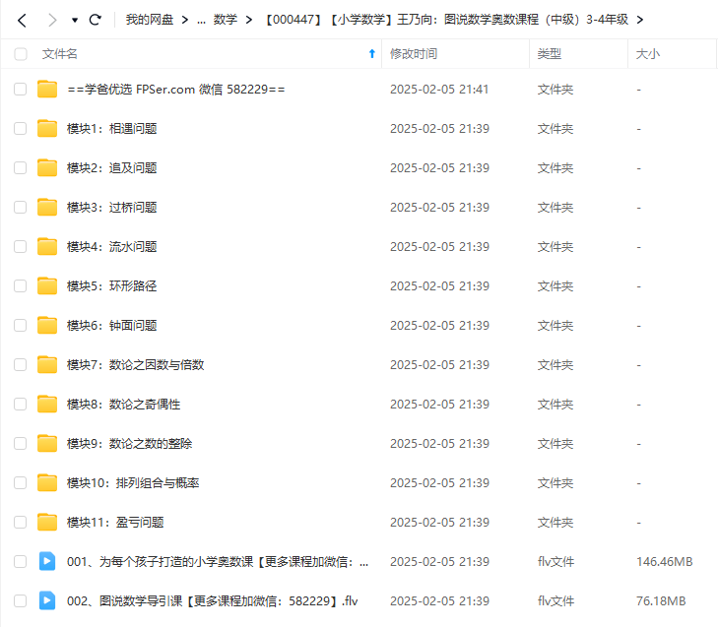718x627 pixels.
Task: Click folder icon of 模块1:相遇问题
Action: (x=47, y=128)
